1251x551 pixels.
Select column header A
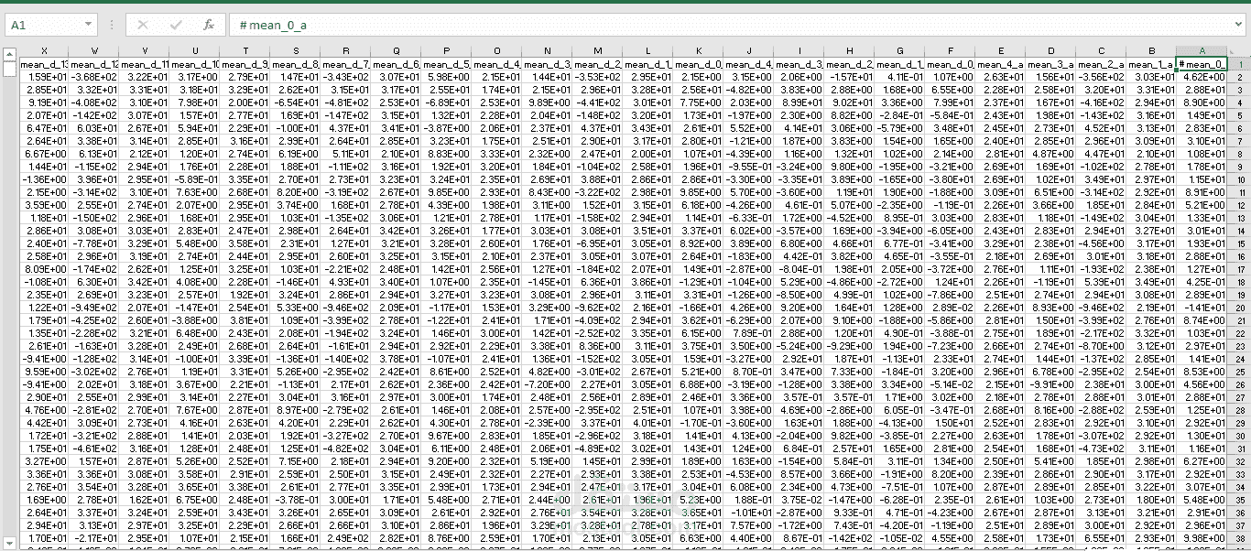(x=1202, y=50)
